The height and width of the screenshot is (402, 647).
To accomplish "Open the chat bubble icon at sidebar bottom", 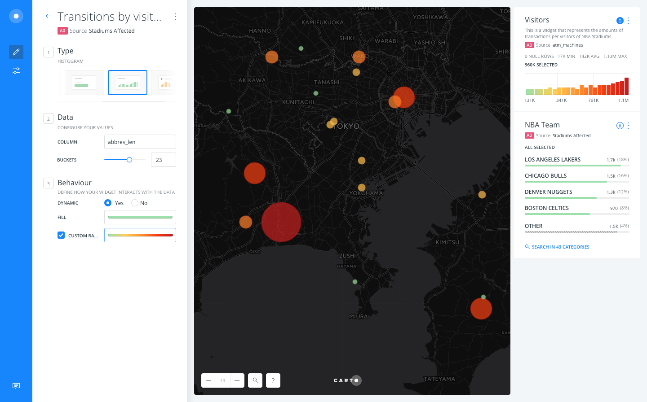I will coord(16,386).
